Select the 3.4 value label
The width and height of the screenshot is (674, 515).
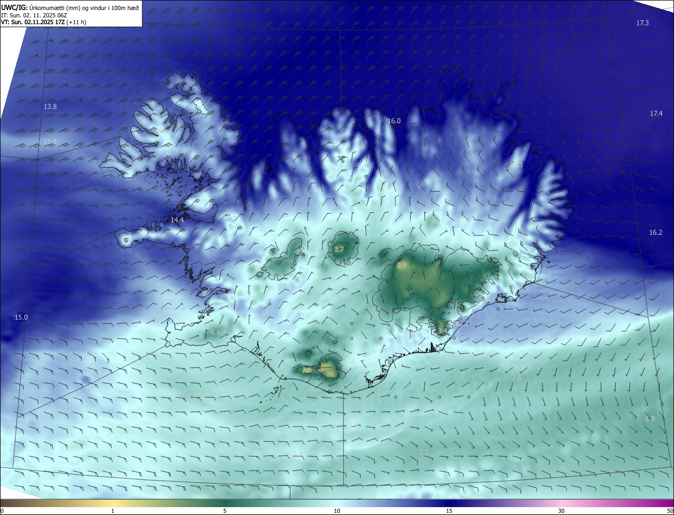click(442, 331)
